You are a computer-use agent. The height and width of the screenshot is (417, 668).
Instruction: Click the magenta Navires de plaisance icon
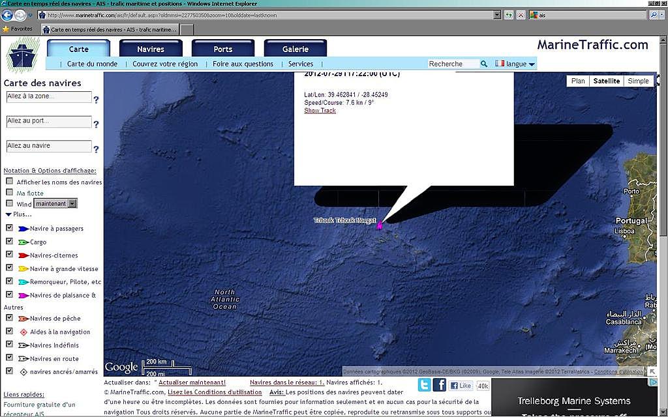(x=23, y=295)
